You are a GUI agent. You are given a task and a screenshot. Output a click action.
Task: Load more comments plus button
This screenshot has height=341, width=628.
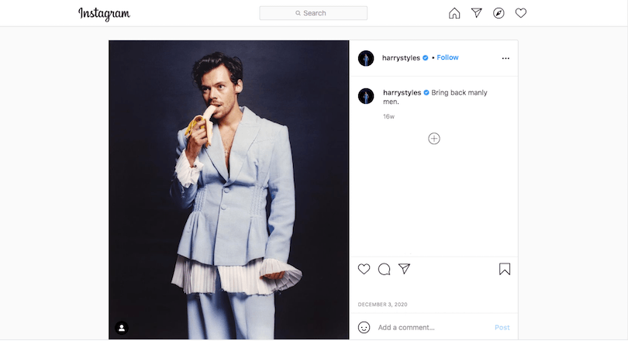click(x=434, y=139)
